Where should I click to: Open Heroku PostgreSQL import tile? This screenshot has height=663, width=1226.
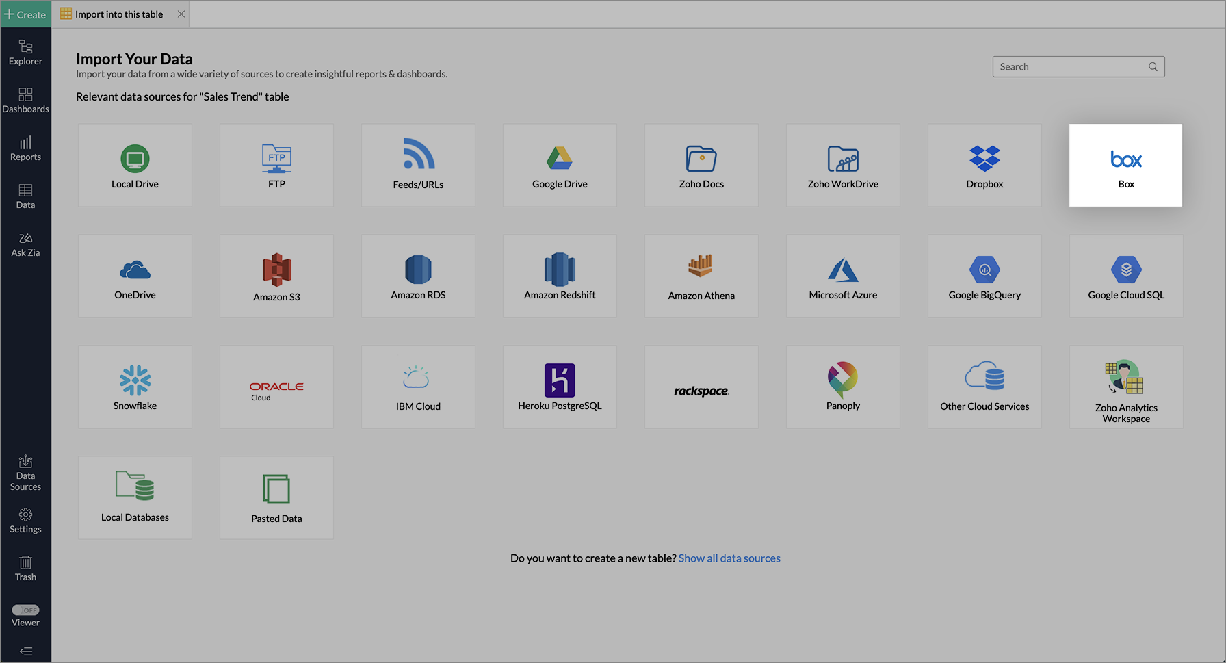[x=560, y=387]
